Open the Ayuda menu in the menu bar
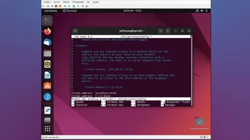The width and height of the screenshot is (250, 140). point(95,2)
